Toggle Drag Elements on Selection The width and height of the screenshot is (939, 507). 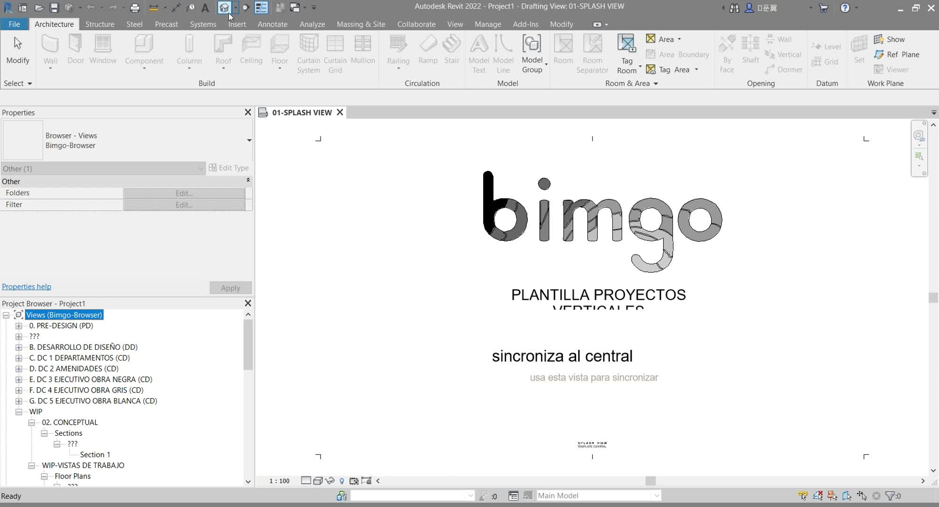(x=861, y=496)
